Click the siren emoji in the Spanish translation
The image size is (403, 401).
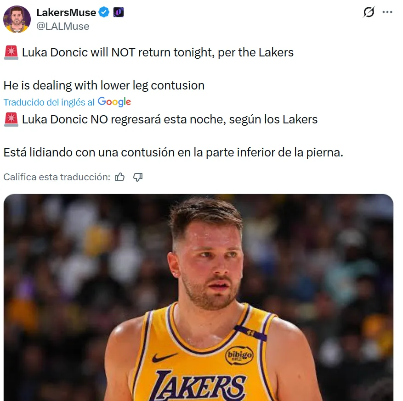pyautogui.click(x=11, y=120)
